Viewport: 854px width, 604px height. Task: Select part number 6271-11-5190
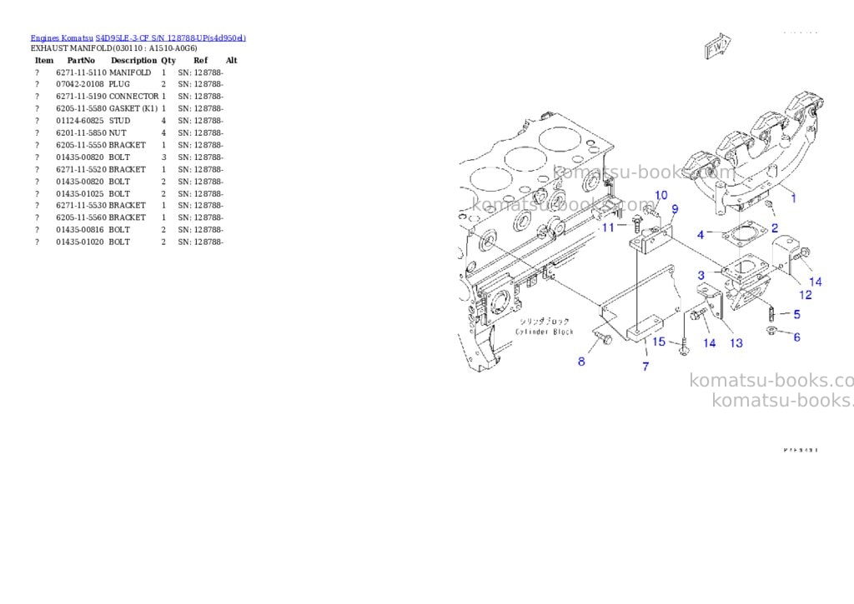point(81,97)
